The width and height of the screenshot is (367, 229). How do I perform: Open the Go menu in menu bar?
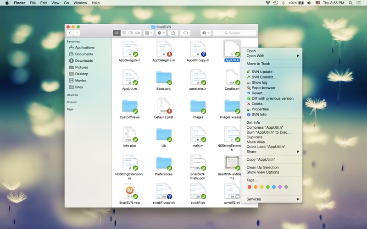click(67, 3)
